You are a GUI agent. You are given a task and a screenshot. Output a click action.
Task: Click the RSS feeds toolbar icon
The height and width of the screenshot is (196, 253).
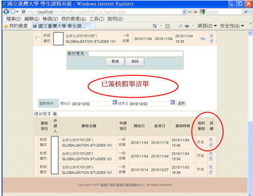click(x=168, y=26)
